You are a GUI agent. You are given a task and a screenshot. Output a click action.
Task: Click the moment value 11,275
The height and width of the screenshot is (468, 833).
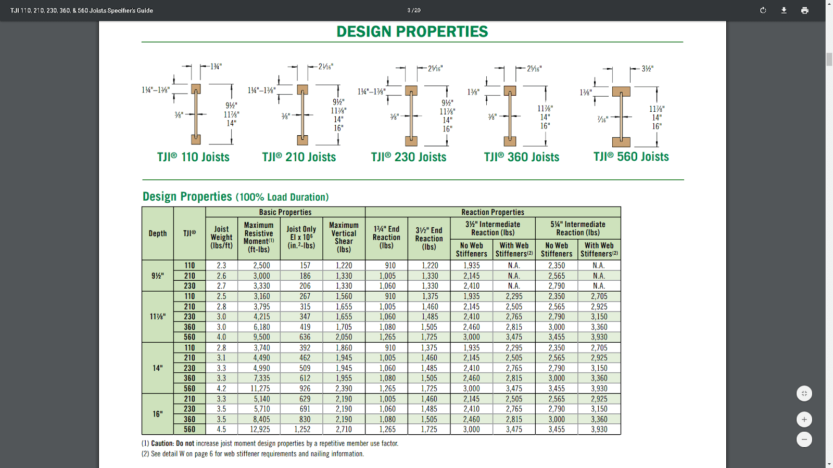pos(260,388)
